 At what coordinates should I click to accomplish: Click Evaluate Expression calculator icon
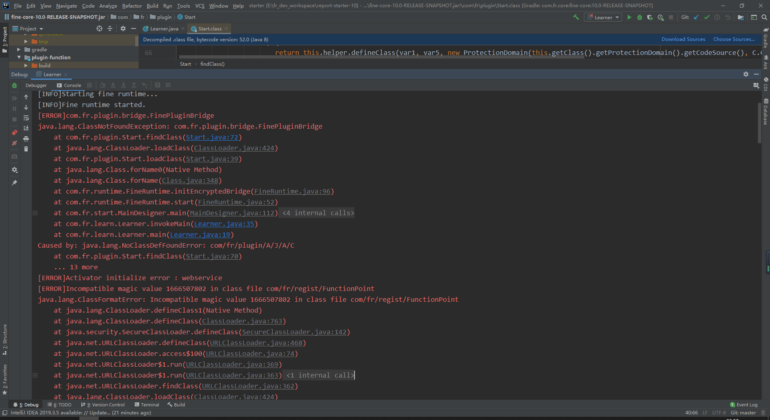[x=158, y=85]
